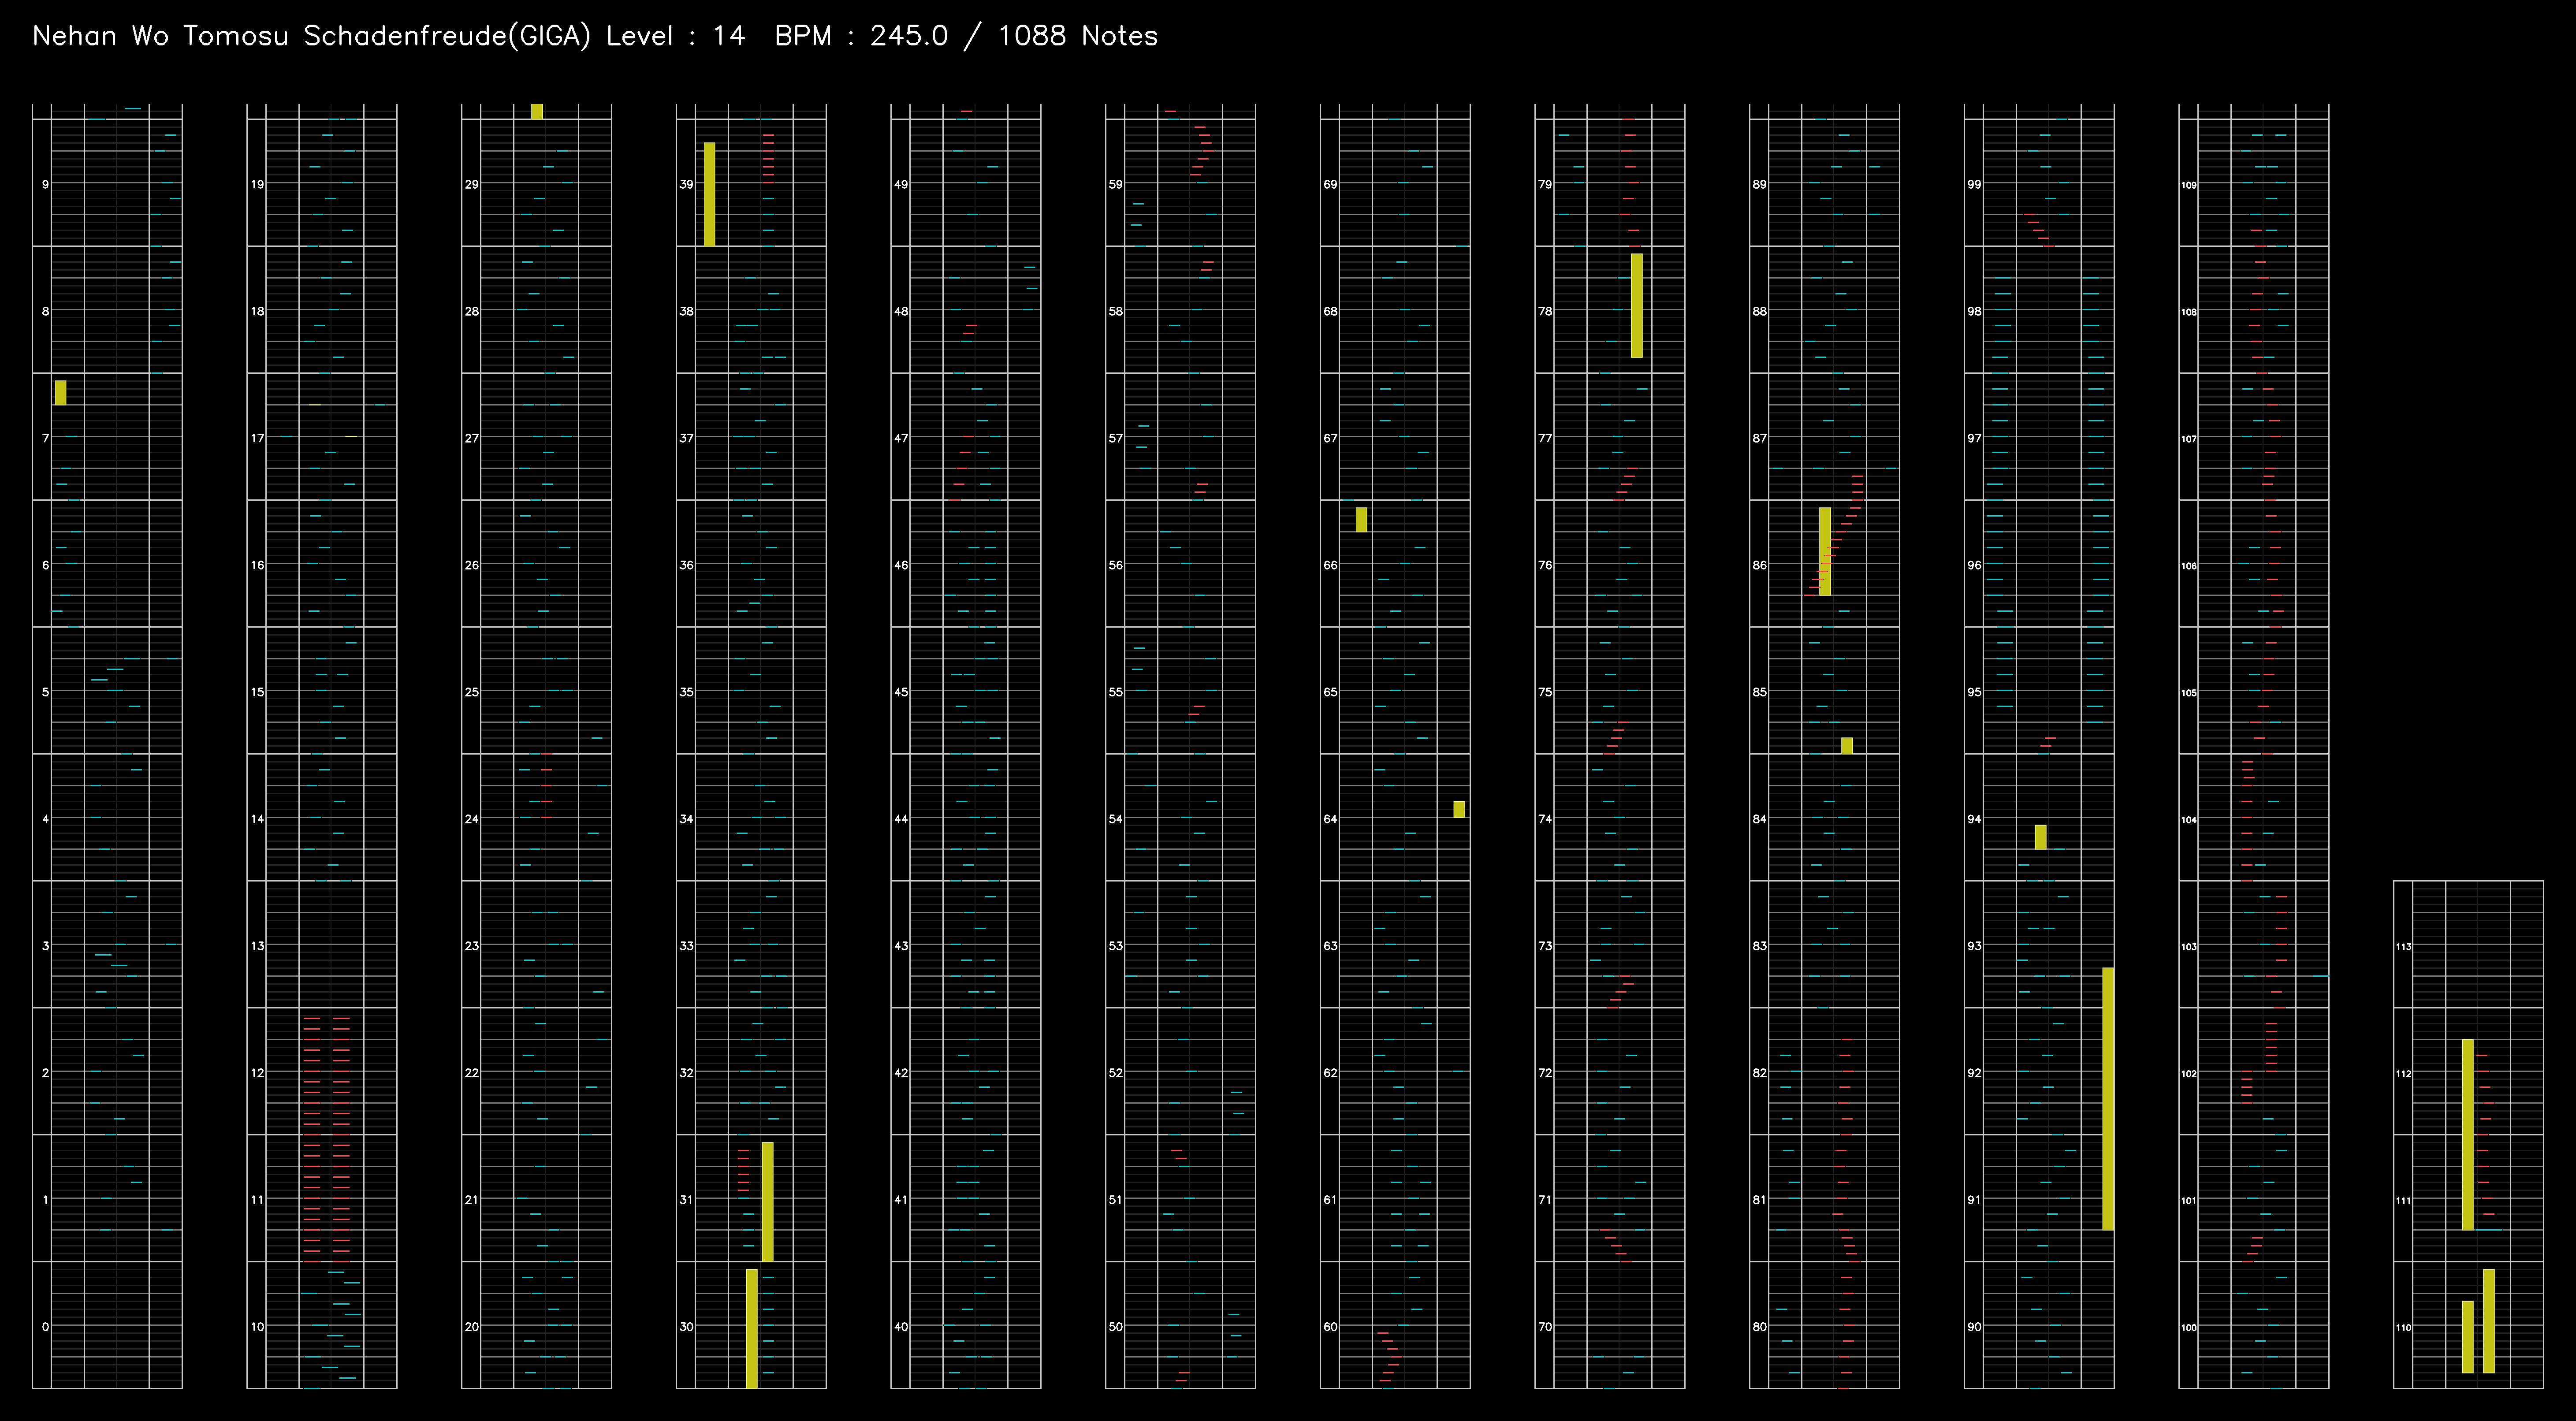Viewport: 2576px width, 1421px height.
Task: Click measure number 9 label
Action: pyautogui.click(x=45, y=184)
